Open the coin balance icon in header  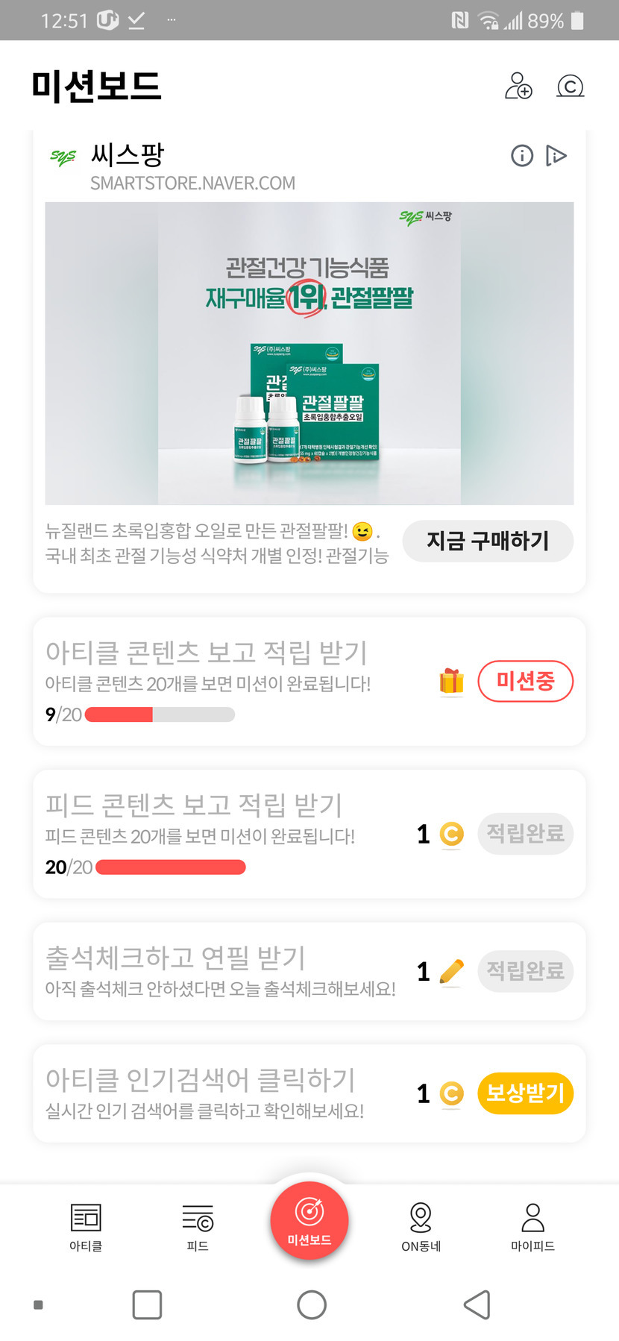pos(571,87)
